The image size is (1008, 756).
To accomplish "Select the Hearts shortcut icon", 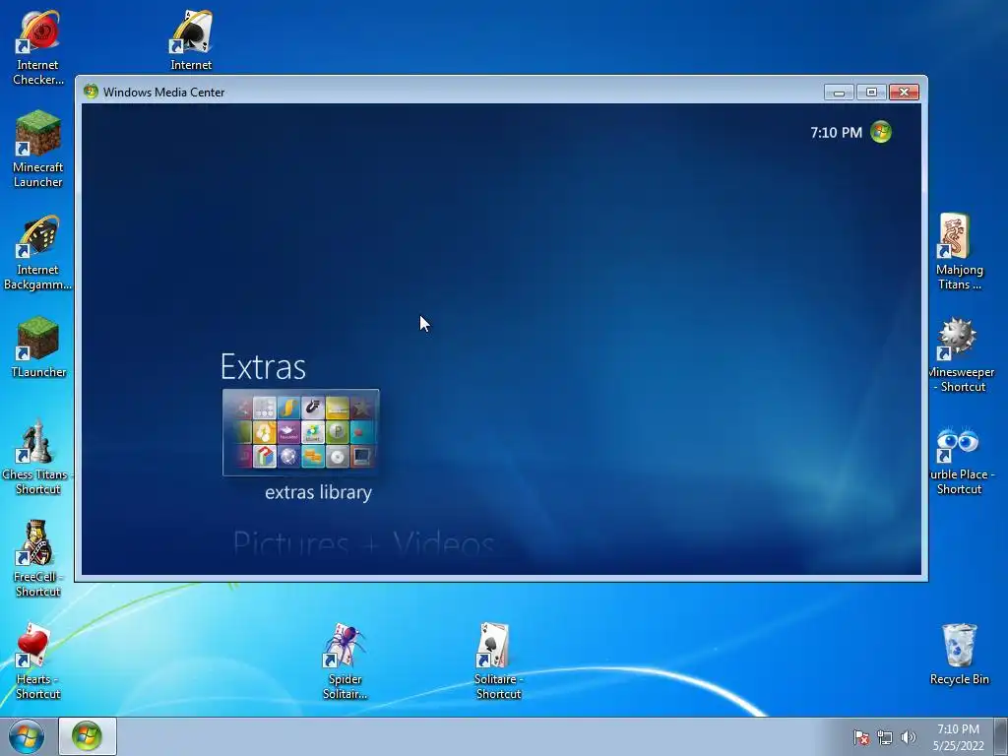I will tap(38, 661).
